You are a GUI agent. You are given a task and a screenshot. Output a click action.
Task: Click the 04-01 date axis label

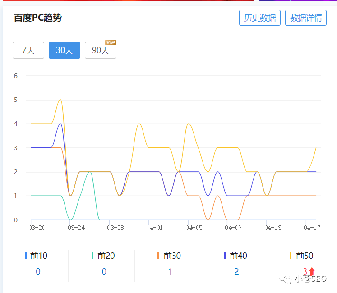155,228
